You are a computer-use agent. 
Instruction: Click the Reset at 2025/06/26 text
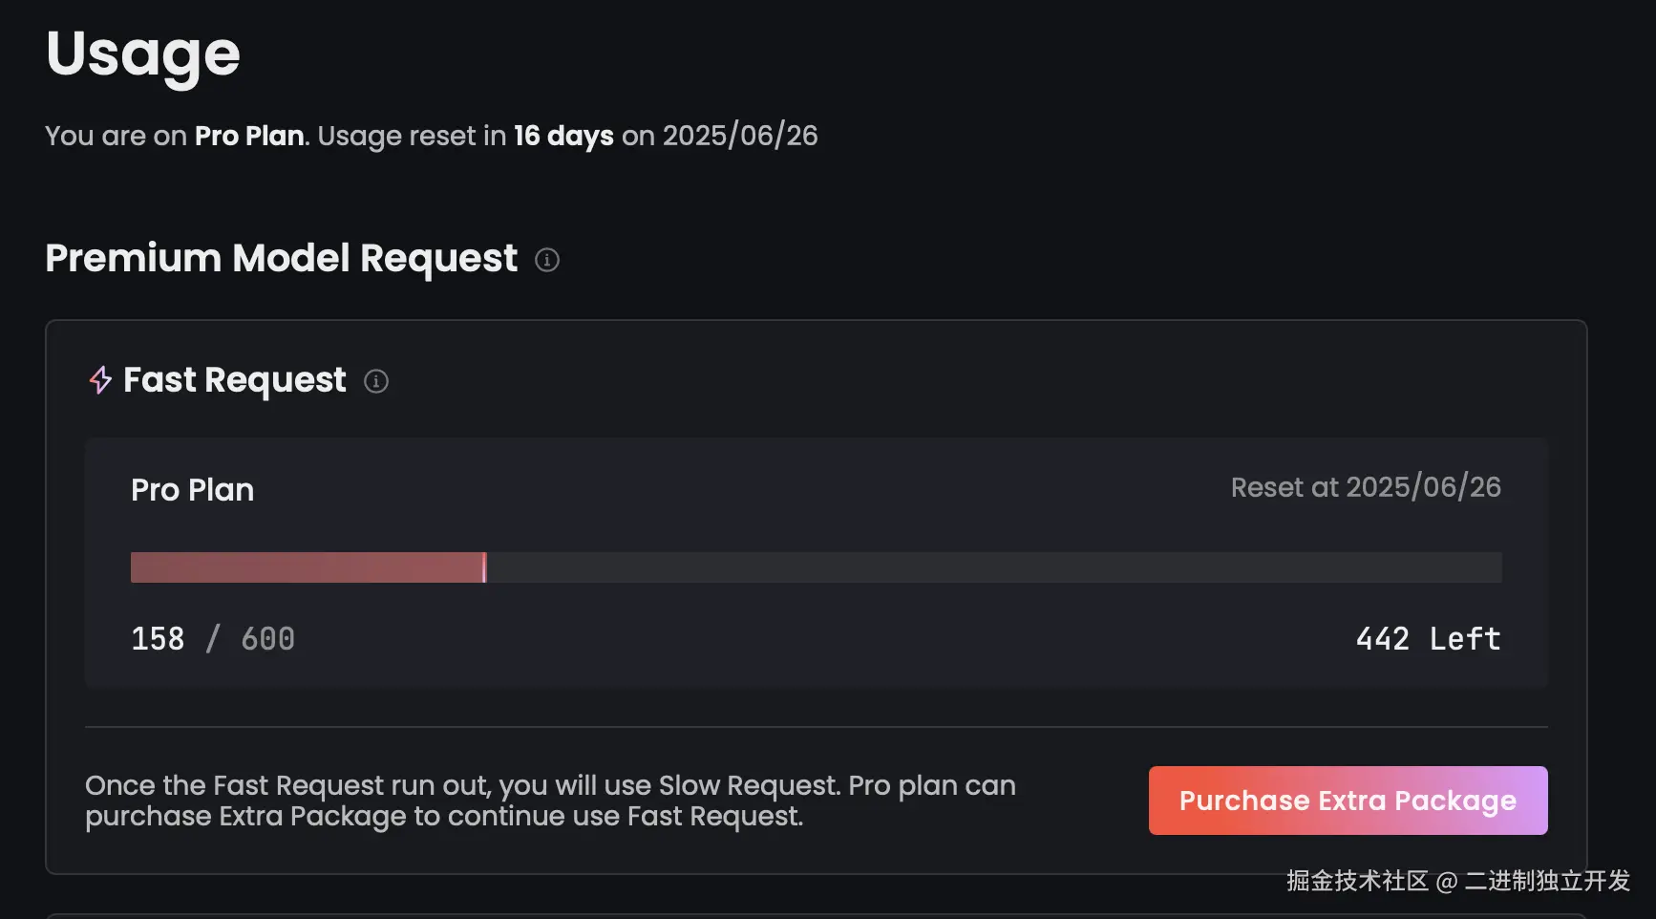pyautogui.click(x=1366, y=487)
